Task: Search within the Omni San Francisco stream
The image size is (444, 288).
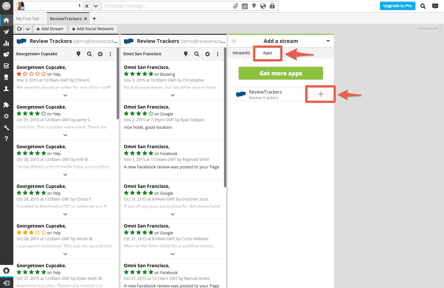Action: pos(197,54)
